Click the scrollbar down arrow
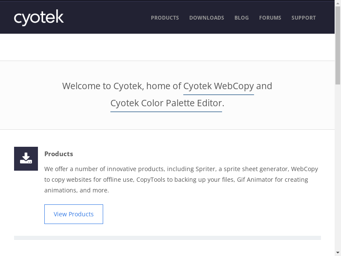The image size is (341, 256). pyautogui.click(x=338, y=253)
